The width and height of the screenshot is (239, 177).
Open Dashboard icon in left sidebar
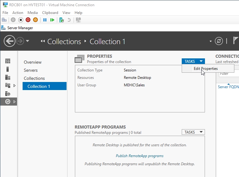click(x=8, y=61)
